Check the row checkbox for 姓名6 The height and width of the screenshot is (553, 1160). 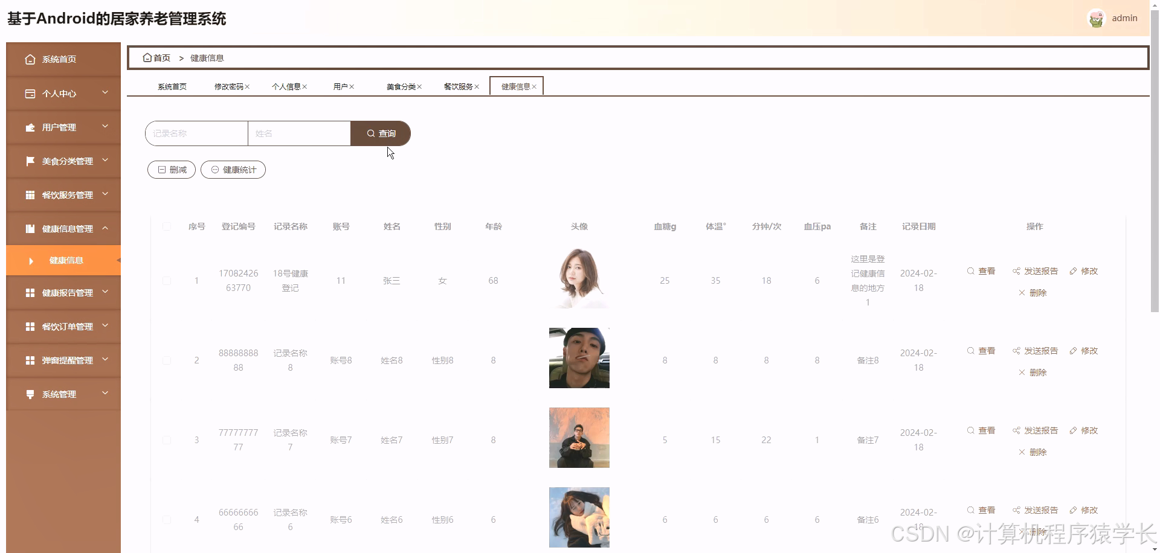click(x=167, y=520)
